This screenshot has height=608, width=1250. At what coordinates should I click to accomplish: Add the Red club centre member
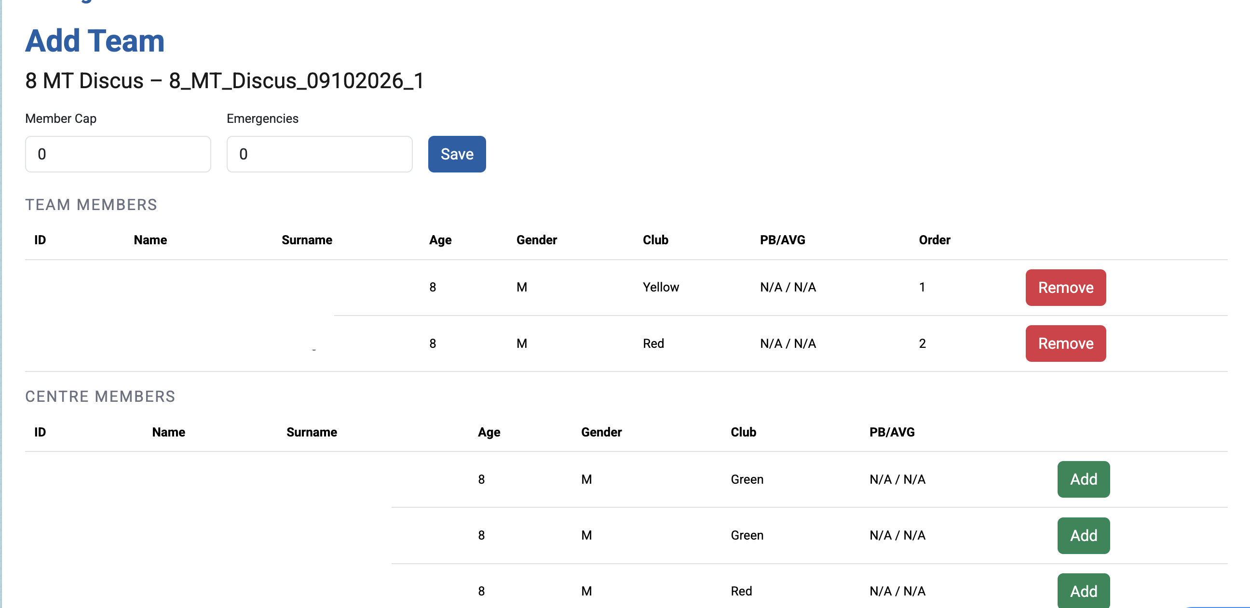1084,591
